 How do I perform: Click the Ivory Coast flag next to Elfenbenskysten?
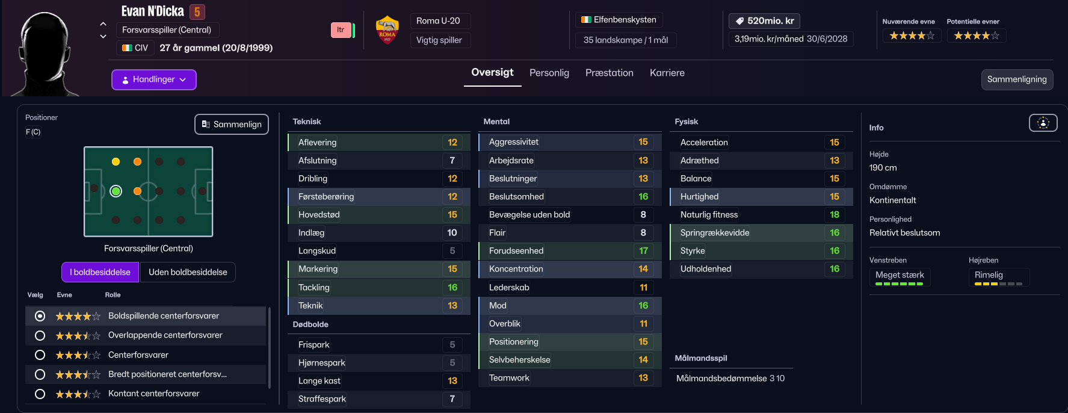pyautogui.click(x=586, y=20)
